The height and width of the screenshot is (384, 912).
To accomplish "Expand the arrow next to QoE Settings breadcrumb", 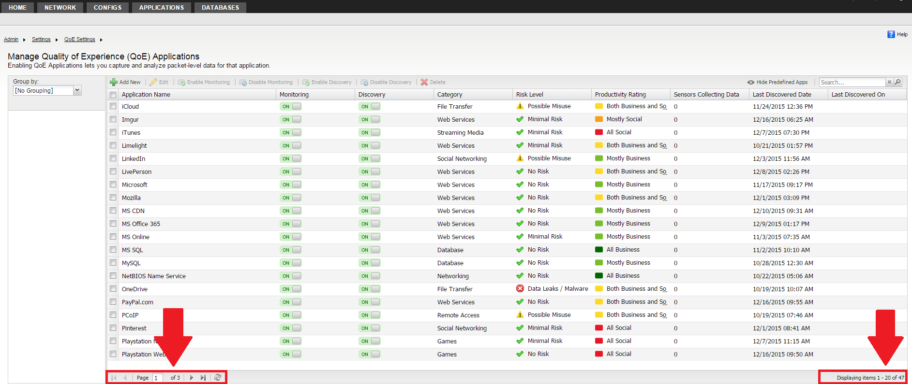I will click(x=101, y=40).
